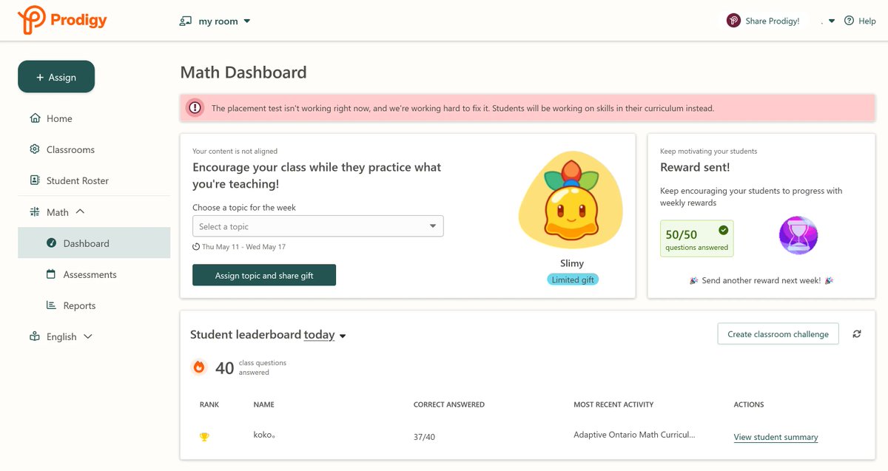Image resolution: width=888 pixels, height=471 pixels.
Task: Click the English subject icon
Action: (35, 336)
